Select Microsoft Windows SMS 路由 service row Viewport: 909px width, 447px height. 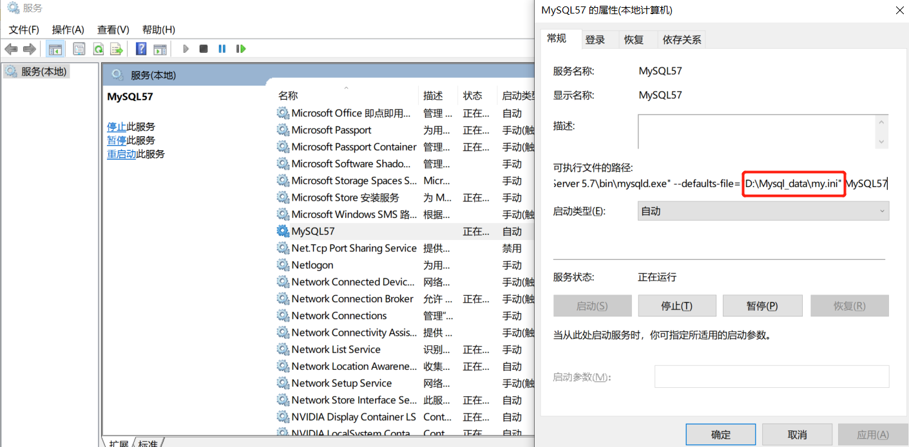pos(405,214)
